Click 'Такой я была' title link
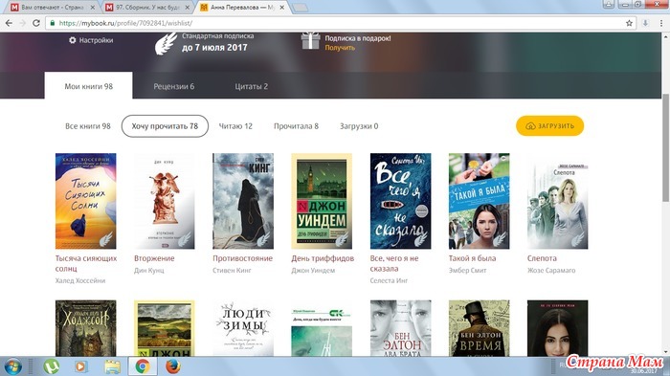The width and height of the screenshot is (670, 376). point(472,258)
